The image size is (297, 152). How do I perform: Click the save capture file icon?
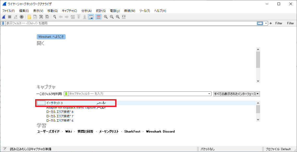35,17
